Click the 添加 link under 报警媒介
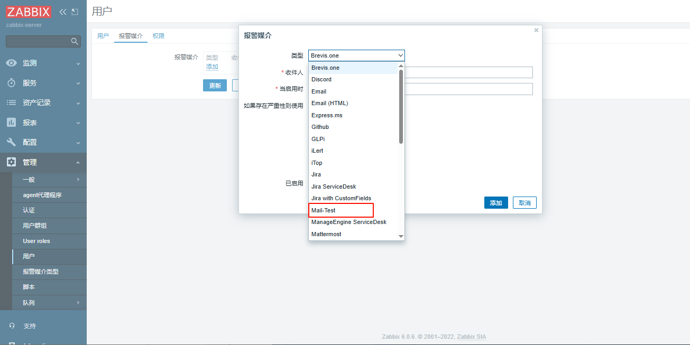The height and width of the screenshot is (345, 690). (x=212, y=67)
